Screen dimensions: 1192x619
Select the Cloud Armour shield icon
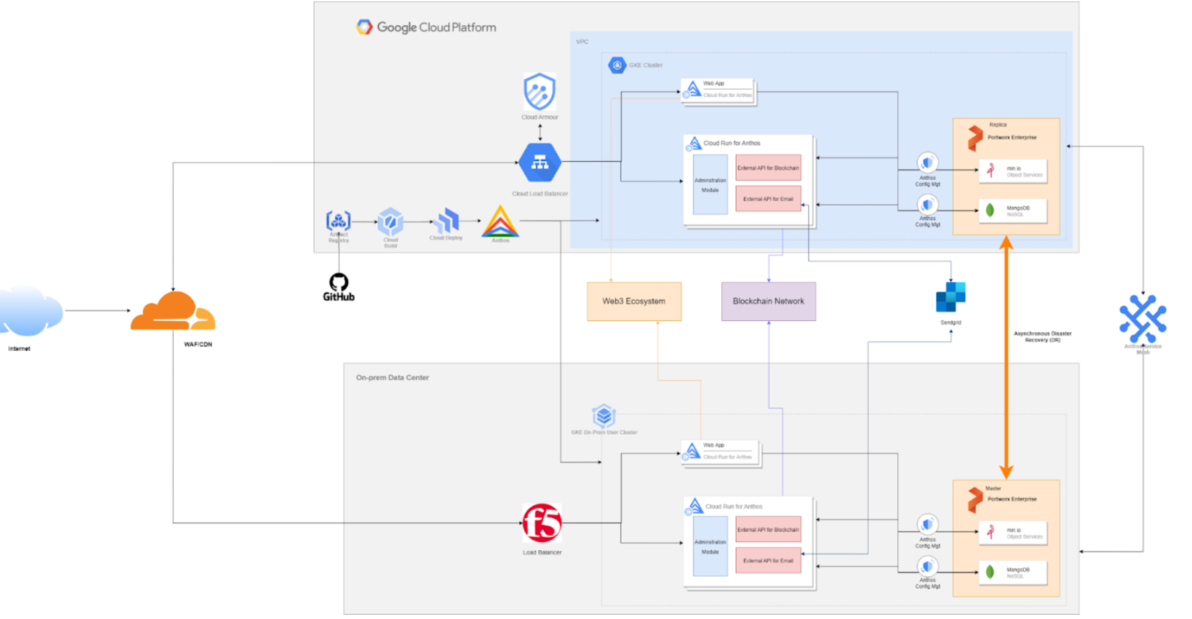pyautogui.click(x=539, y=92)
